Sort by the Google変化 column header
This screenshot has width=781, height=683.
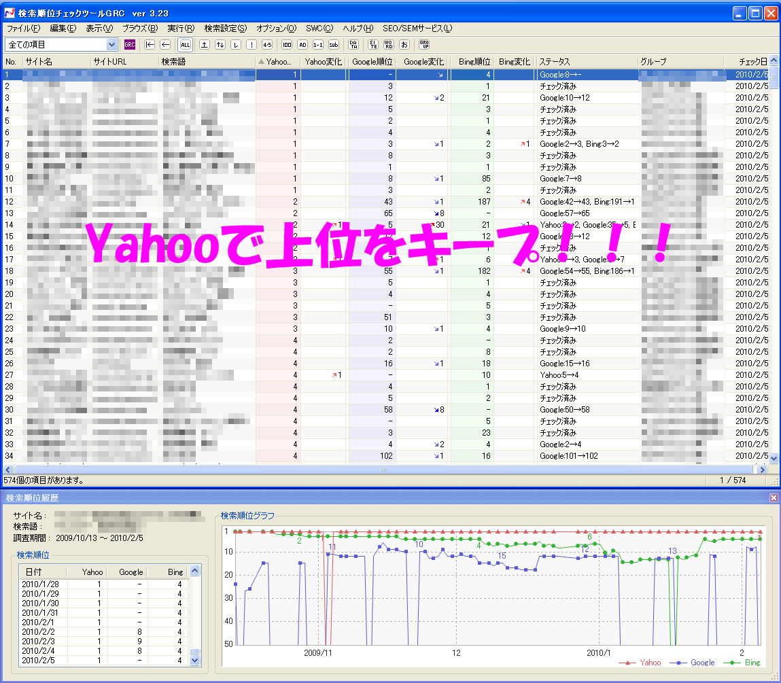(423, 62)
